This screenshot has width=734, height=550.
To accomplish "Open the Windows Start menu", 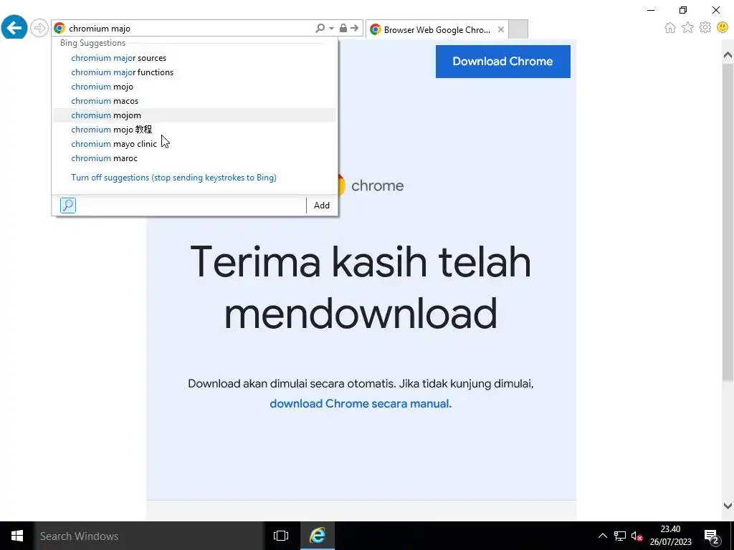I will (17, 536).
